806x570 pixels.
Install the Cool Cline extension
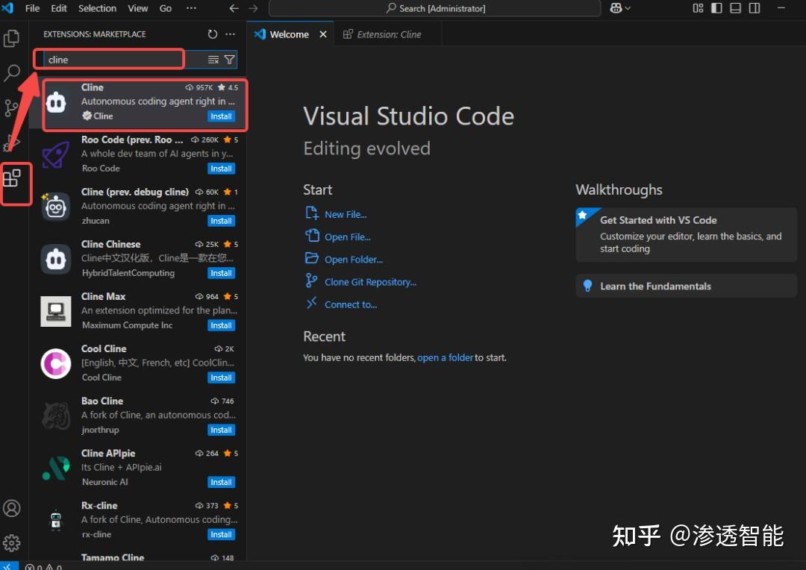(x=222, y=378)
